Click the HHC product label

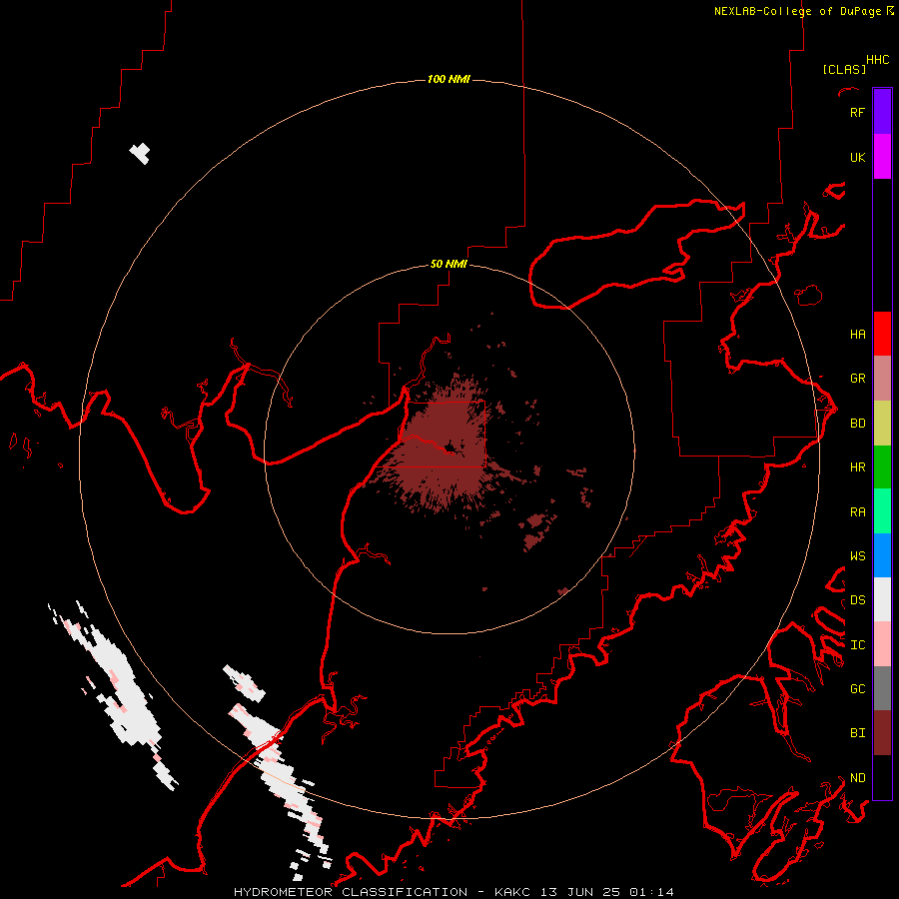click(x=878, y=60)
